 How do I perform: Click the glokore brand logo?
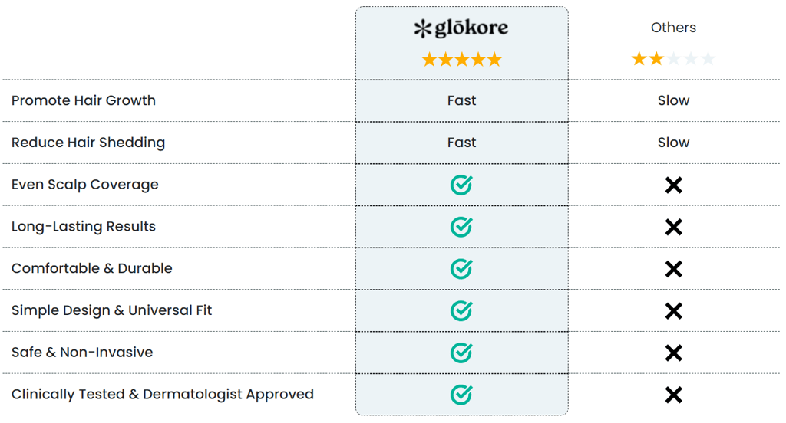[461, 29]
